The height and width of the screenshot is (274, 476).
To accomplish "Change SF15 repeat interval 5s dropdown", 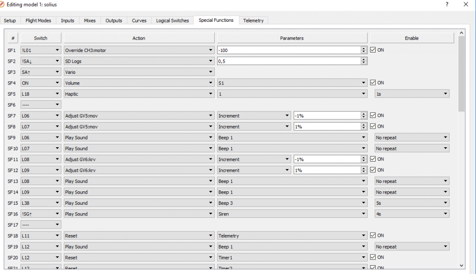I will pos(411,203).
